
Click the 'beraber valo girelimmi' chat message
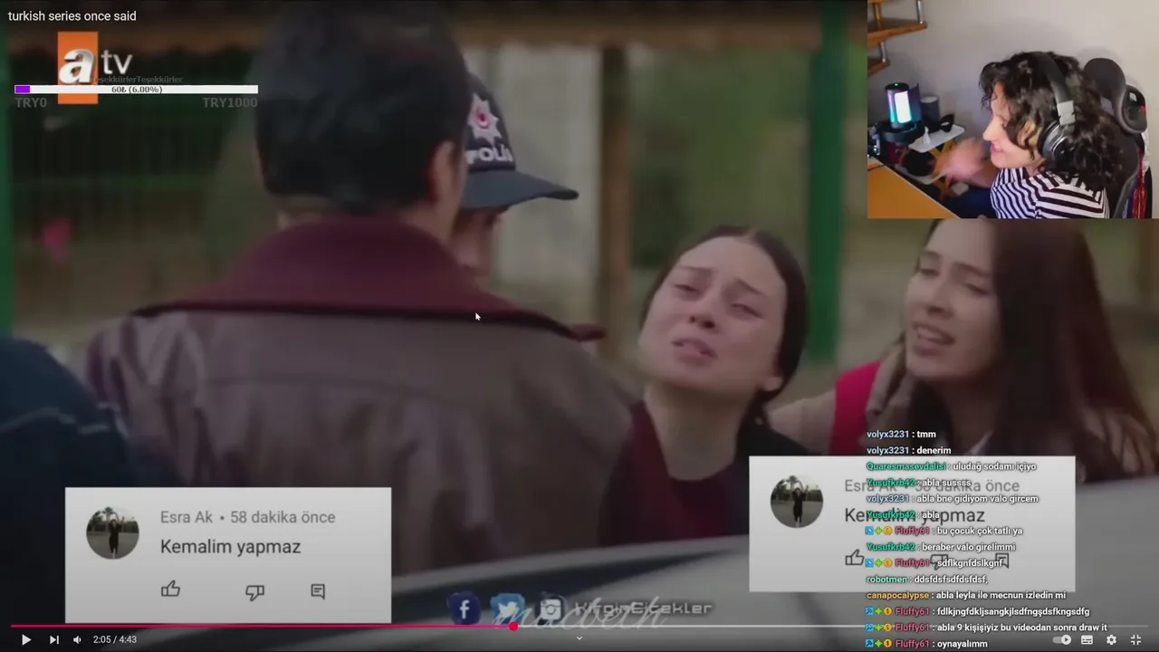pos(941,547)
